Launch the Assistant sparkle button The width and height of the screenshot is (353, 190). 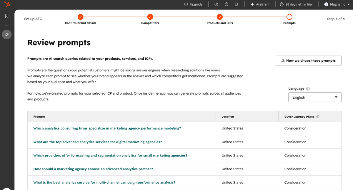coord(260,4)
